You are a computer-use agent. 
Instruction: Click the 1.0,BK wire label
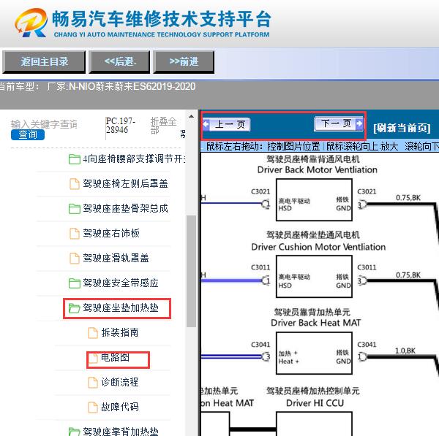(405, 351)
